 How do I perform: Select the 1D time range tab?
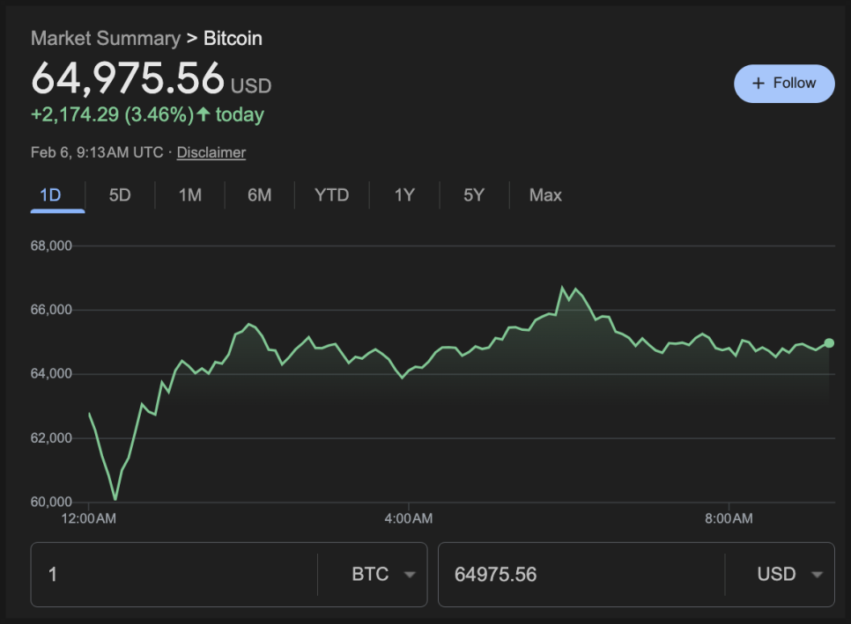[x=51, y=195]
